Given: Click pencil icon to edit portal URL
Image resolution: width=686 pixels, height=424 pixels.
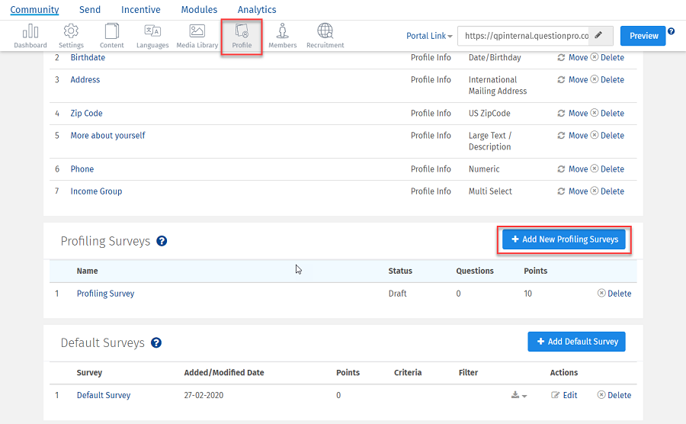Looking at the screenshot, I should tap(600, 36).
